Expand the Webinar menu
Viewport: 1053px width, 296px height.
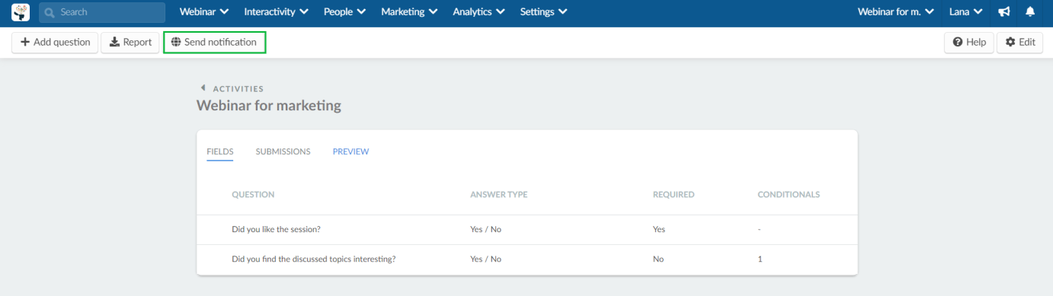tap(204, 12)
